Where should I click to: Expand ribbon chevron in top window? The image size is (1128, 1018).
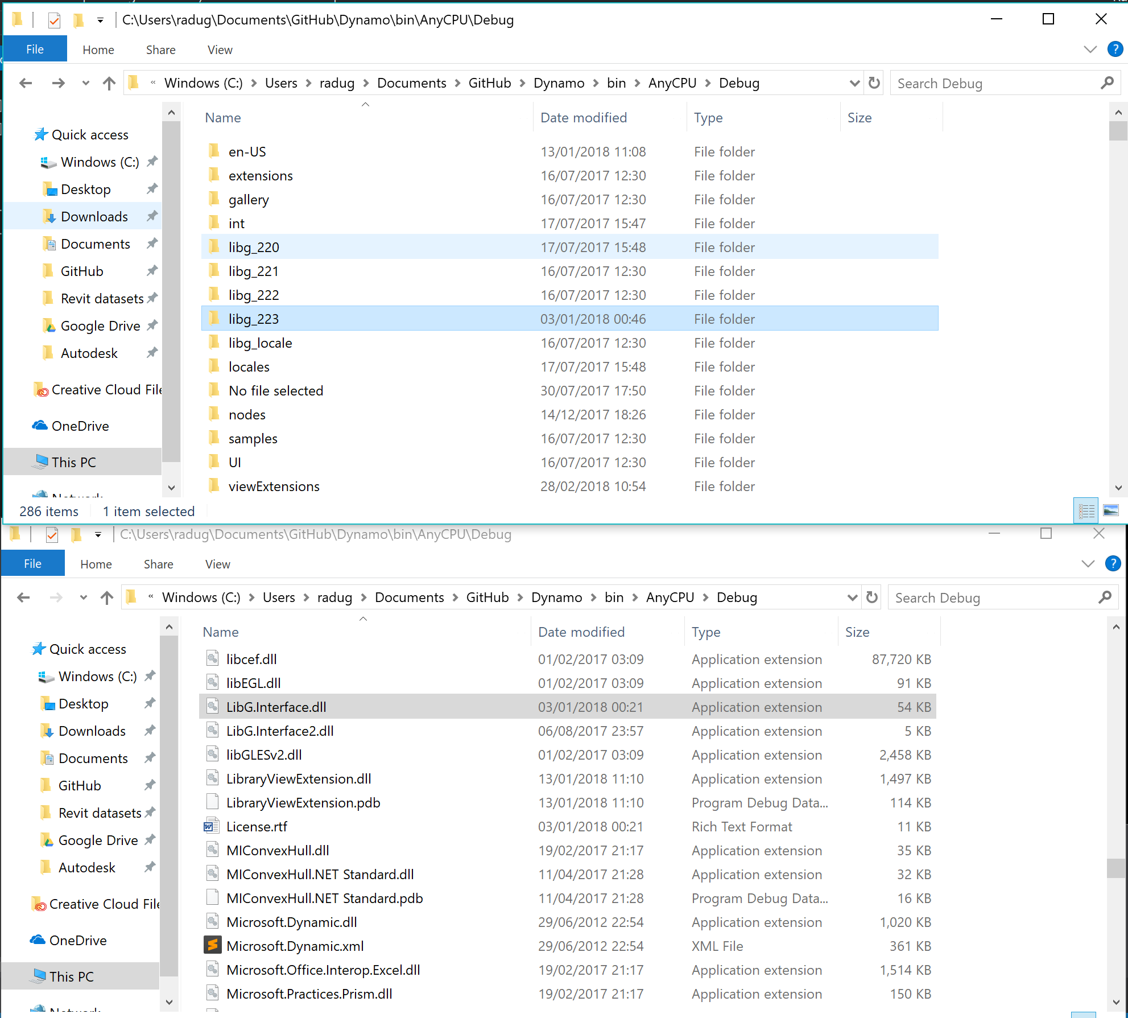(1090, 50)
